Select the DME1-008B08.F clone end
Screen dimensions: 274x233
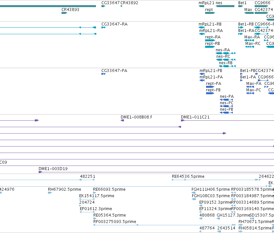pos(122,120)
